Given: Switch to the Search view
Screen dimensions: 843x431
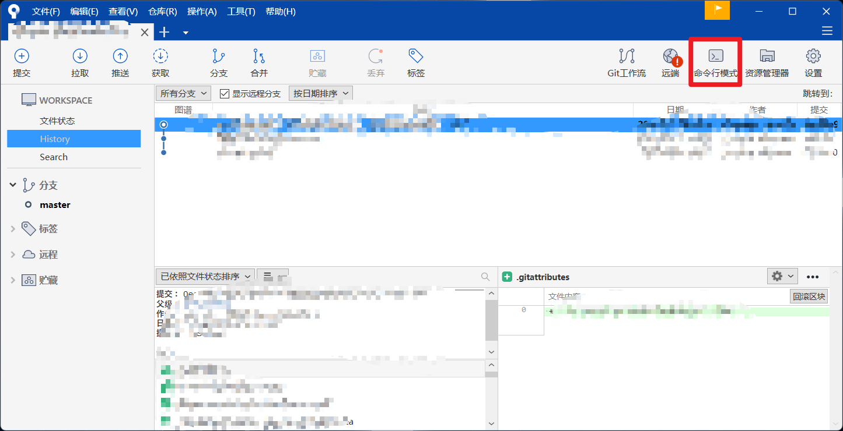Looking at the screenshot, I should click(54, 157).
